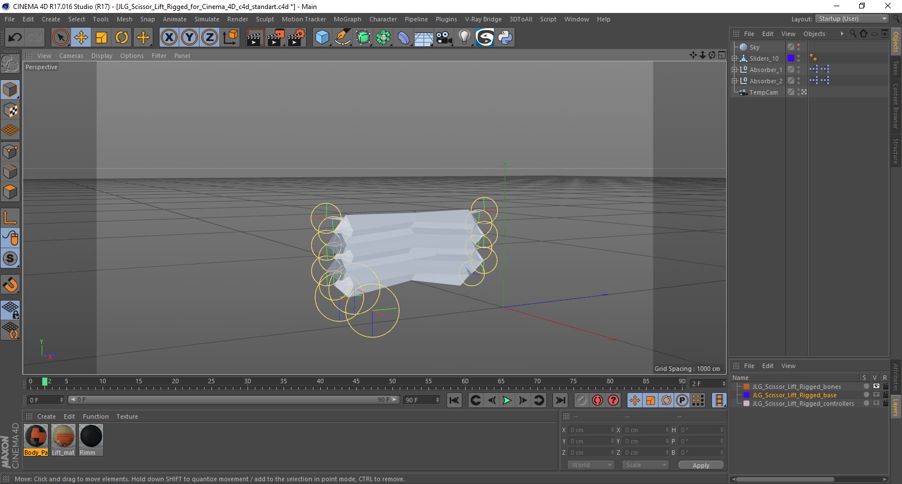Open viewport Display menu
The height and width of the screenshot is (484, 902).
click(101, 56)
